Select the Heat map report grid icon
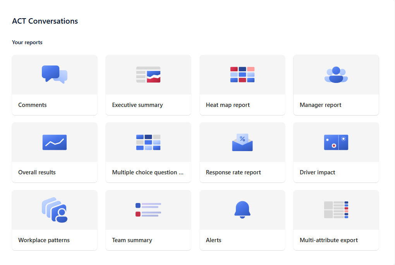This screenshot has width=395, height=265. tap(242, 74)
